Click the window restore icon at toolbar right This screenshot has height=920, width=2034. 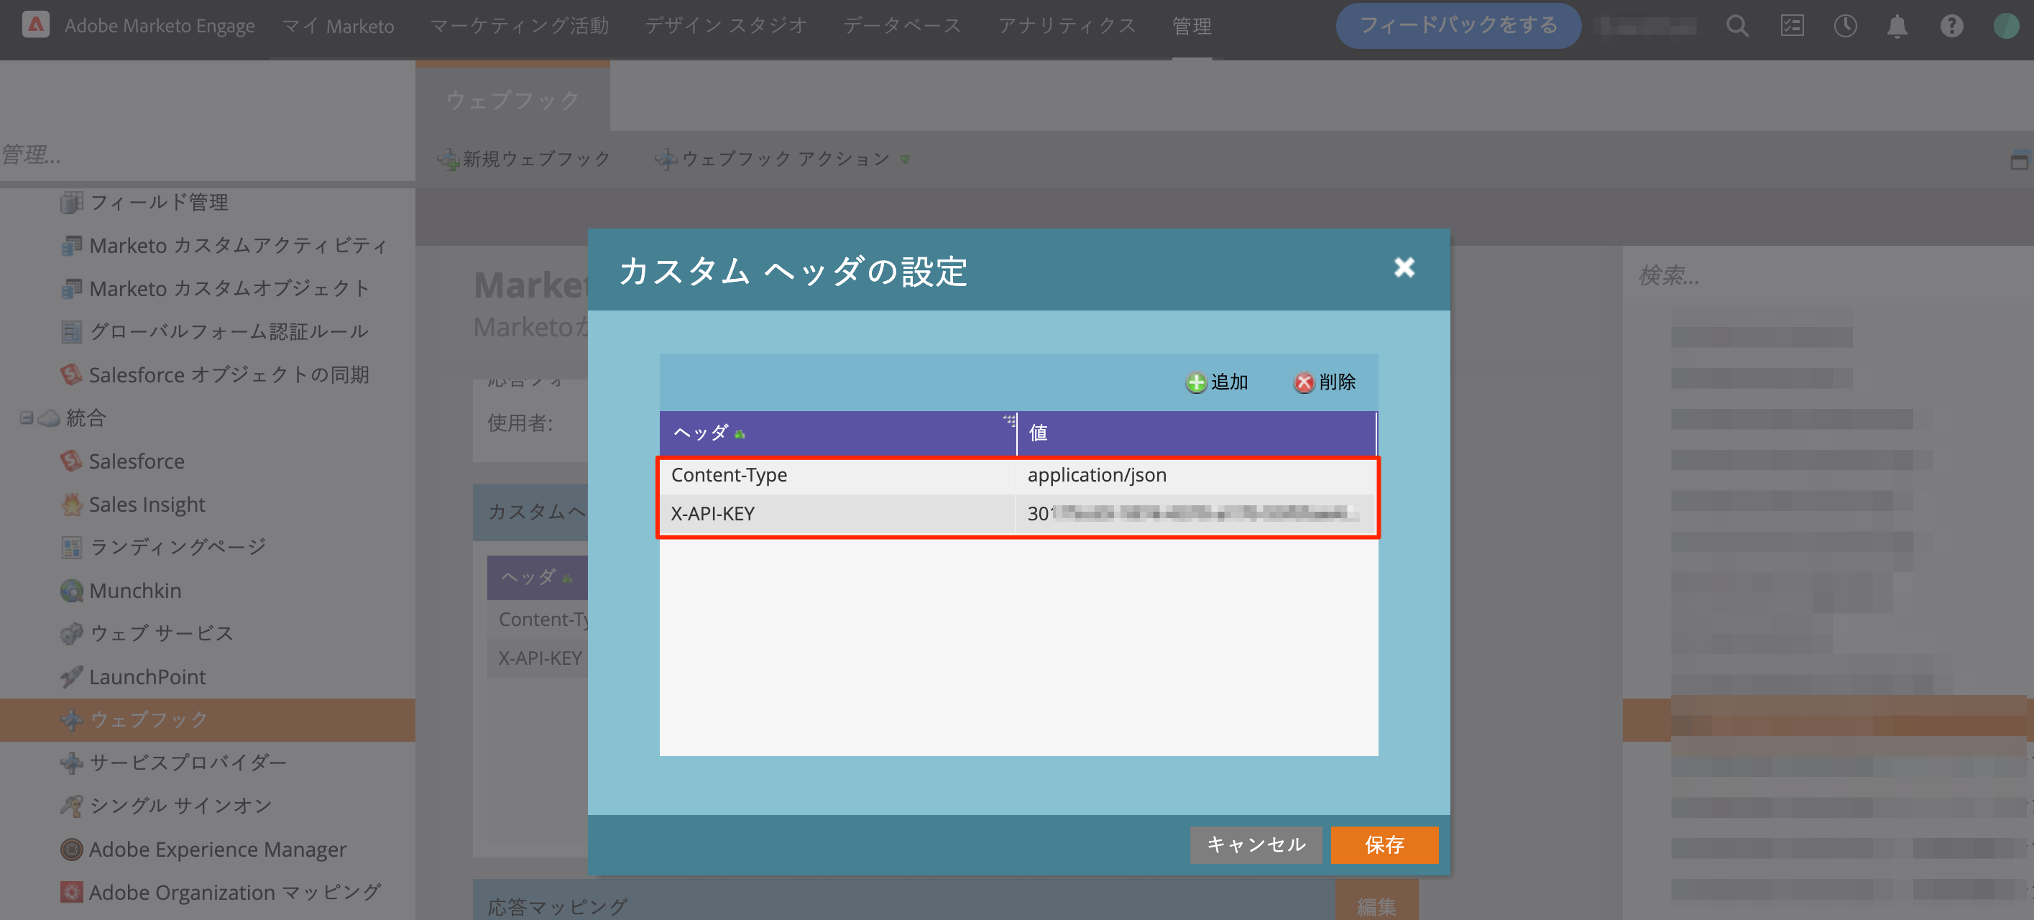click(2019, 160)
